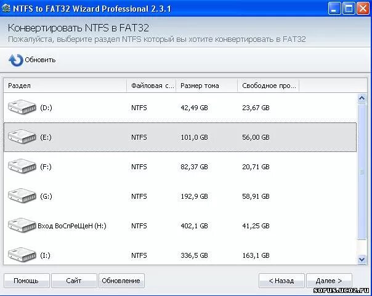Click the 402,1 GB volume size
Viewport: 372px width, 296px height.
194,226
